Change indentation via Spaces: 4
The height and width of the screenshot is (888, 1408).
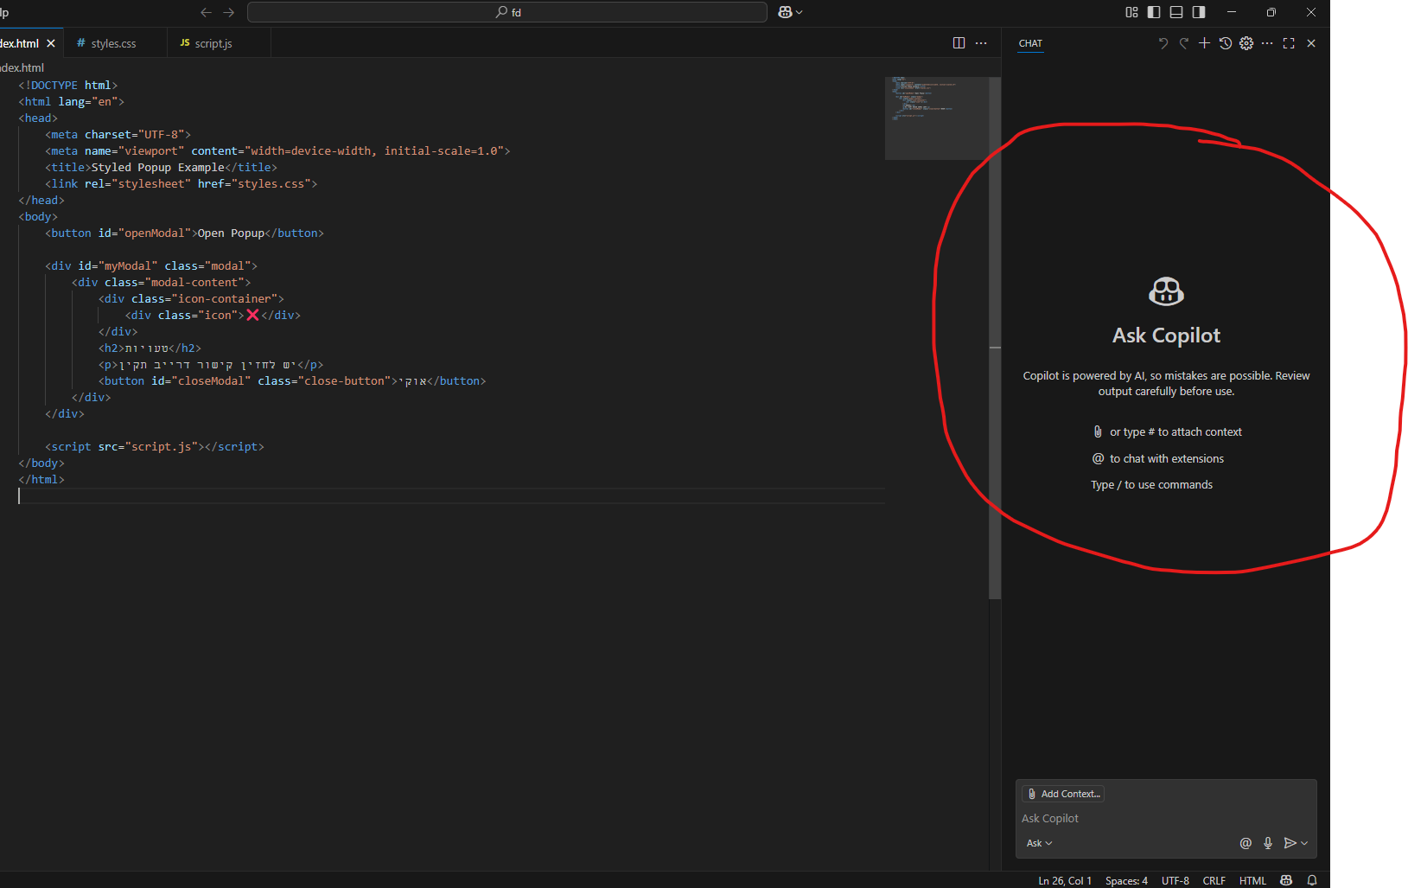tap(1126, 880)
